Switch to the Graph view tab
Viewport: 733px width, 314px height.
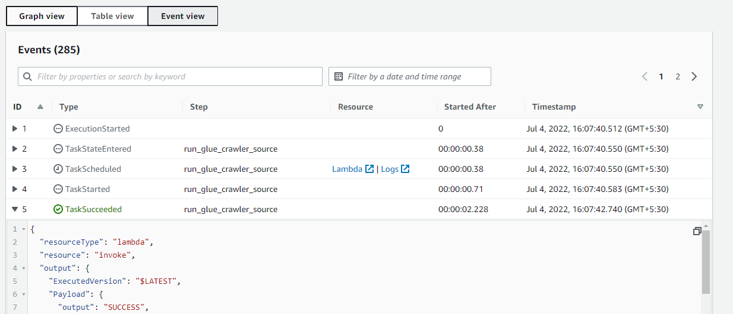pyautogui.click(x=42, y=16)
